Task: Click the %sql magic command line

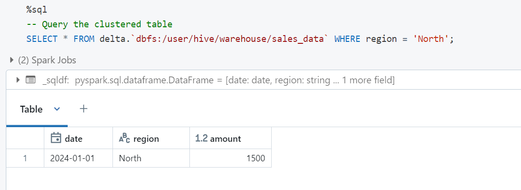Action: click(x=37, y=10)
